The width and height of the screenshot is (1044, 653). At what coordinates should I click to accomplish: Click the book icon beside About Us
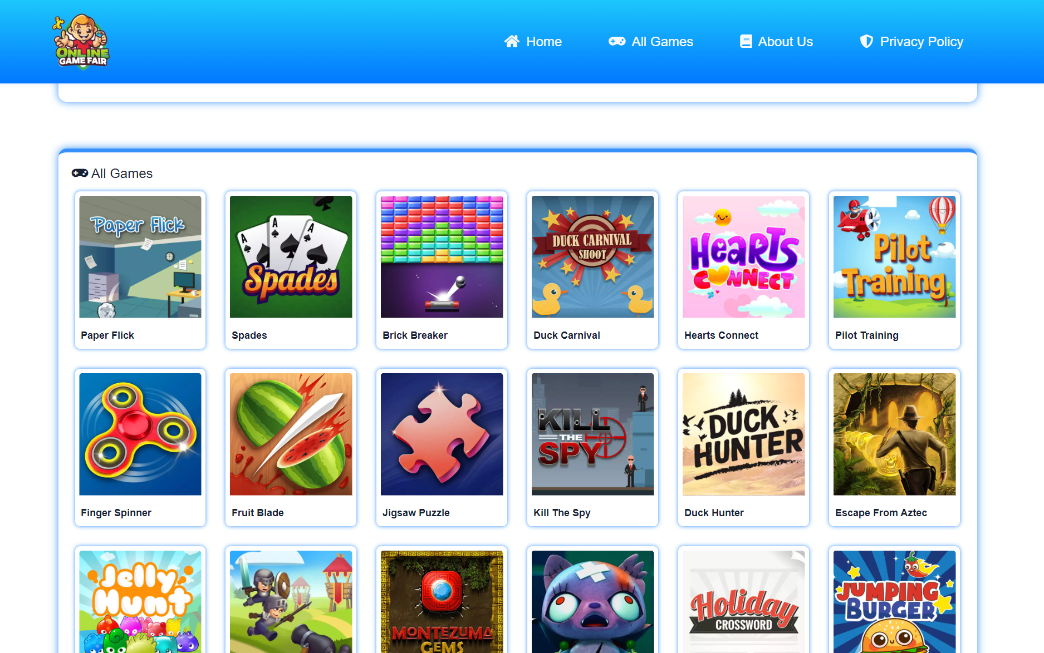[746, 42]
